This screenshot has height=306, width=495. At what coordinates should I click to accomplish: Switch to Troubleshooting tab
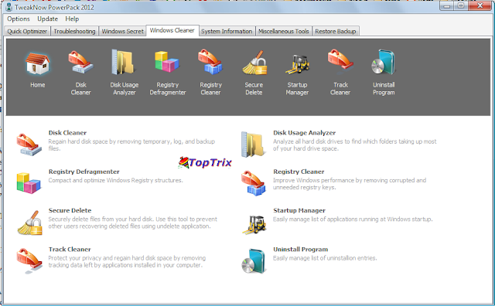pos(74,31)
